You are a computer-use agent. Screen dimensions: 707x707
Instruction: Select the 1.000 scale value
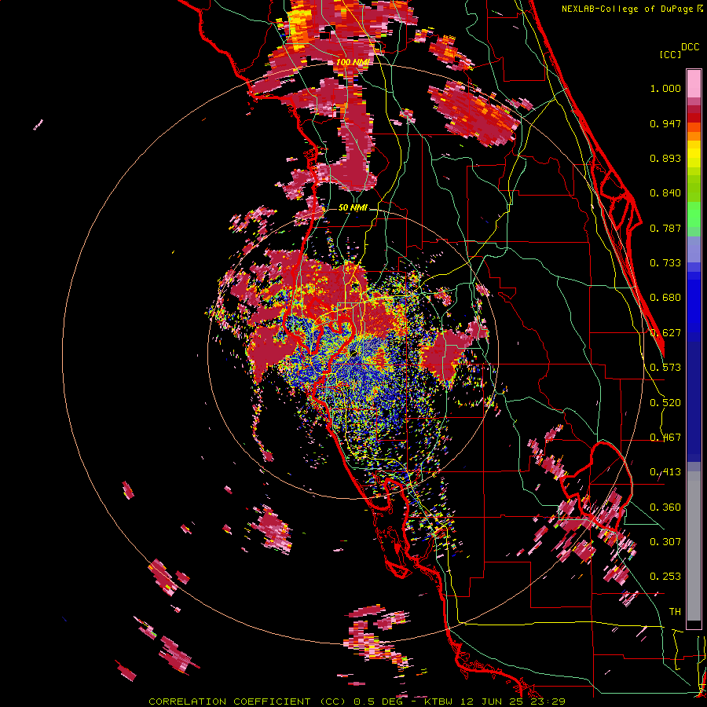(x=665, y=88)
